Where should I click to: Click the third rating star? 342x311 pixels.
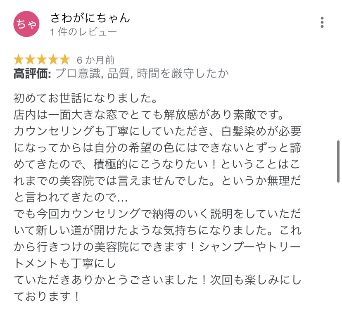pos(42,59)
